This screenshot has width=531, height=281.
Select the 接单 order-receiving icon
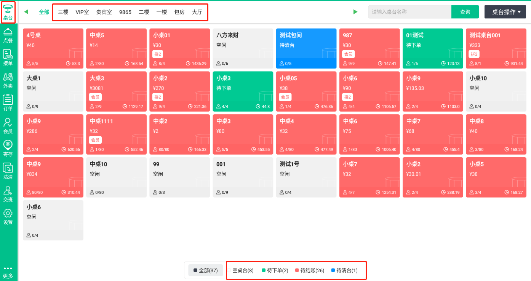coord(8,58)
